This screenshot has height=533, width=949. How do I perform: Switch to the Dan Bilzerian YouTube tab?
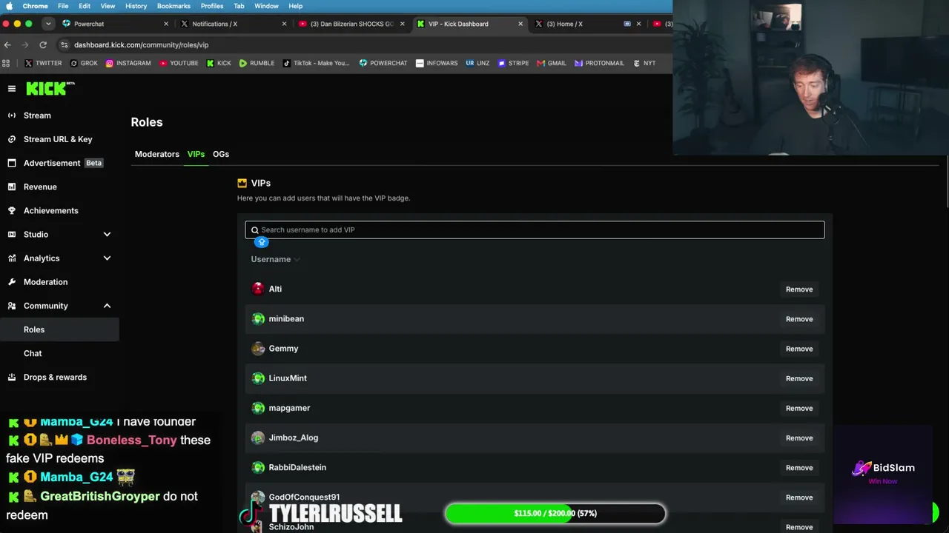351,24
